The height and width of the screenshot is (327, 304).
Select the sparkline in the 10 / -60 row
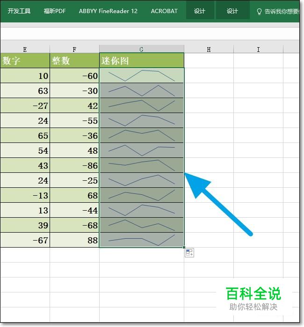pos(142,76)
